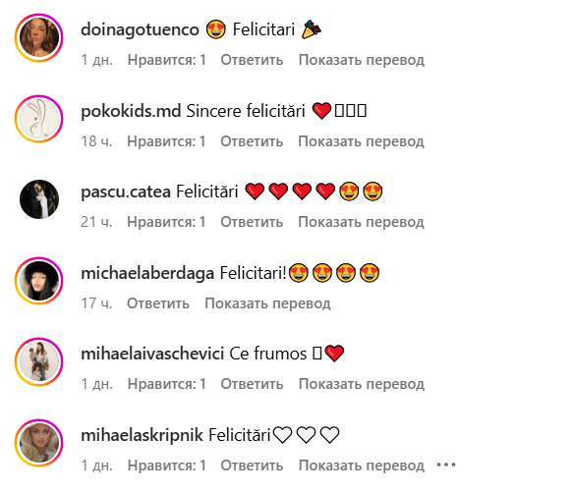The height and width of the screenshot is (493, 573).
Task: View likes on pascu.catea's comment
Action: [166, 222]
